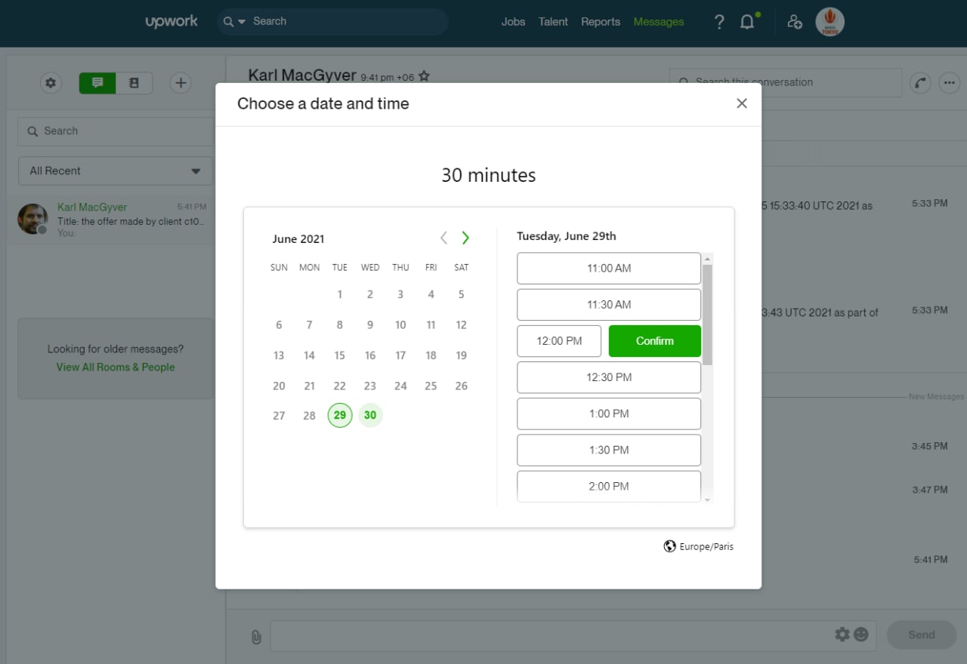Click the add user icon
Screen dimensions: 967x664
[x=794, y=22]
